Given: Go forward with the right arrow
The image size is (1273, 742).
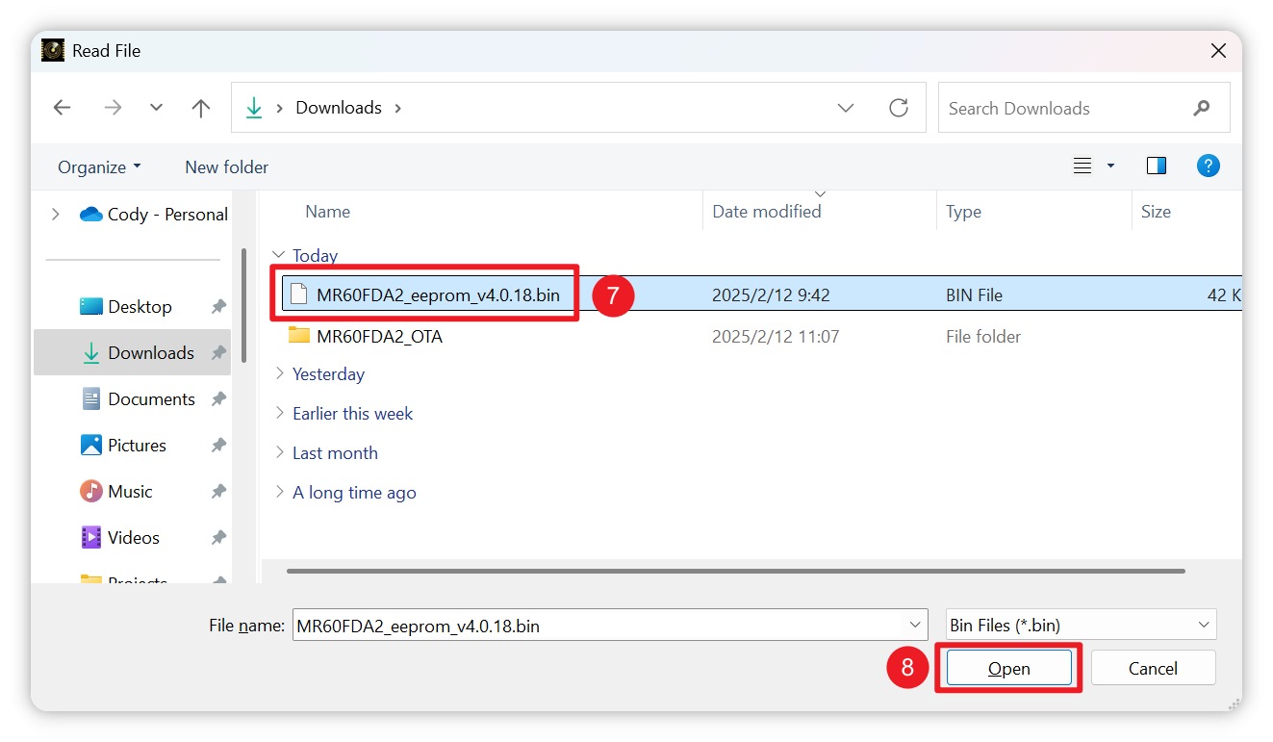Looking at the screenshot, I should pyautogui.click(x=113, y=108).
